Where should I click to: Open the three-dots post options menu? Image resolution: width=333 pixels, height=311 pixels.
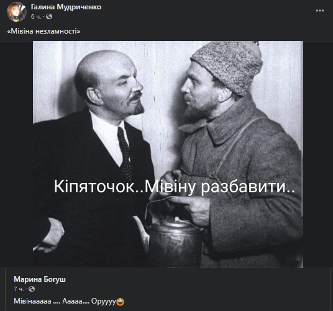tap(319, 11)
